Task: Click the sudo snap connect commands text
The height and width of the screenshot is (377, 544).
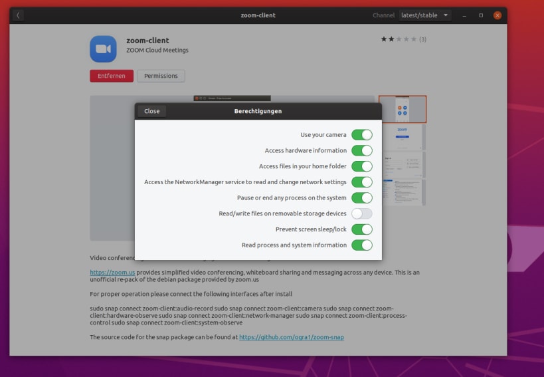Action: (248, 316)
